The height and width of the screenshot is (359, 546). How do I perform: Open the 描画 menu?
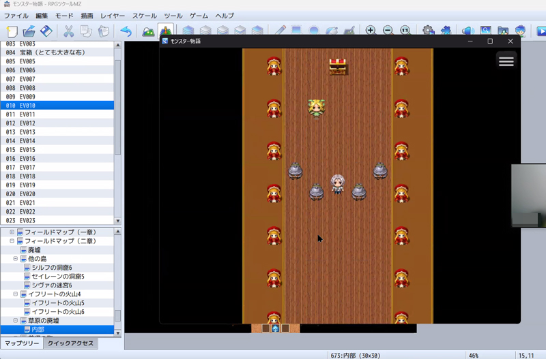point(87,16)
